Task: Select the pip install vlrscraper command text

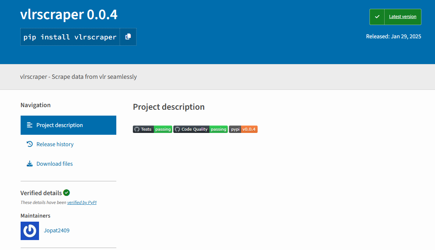Action: 70,37
